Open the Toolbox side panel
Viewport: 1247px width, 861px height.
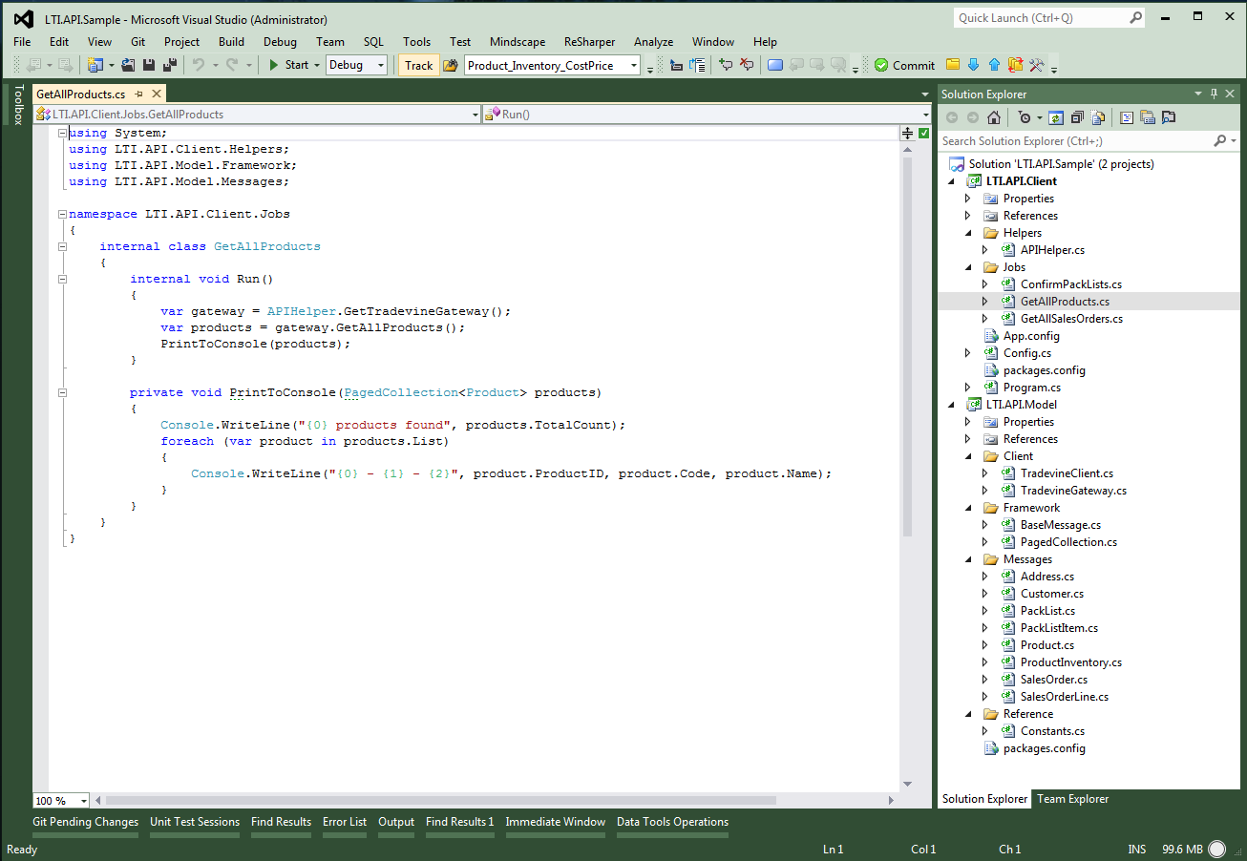[17, 105]
